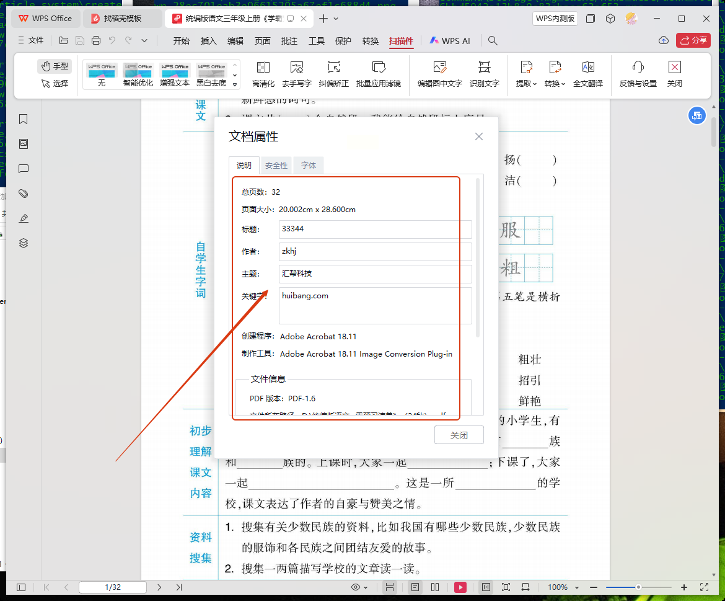Open the bookmark panel in the left sidebar

[23, 119]
